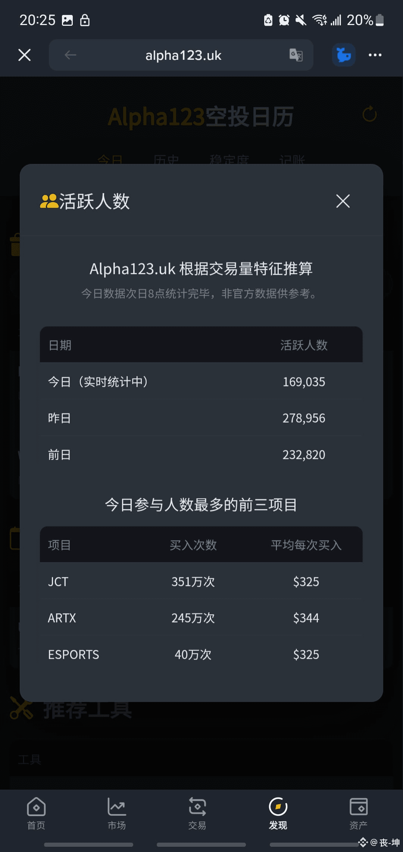Tap the translate page icon
Image resolution: width=403 pixels, height=852 pixels.
coord(296,55)
